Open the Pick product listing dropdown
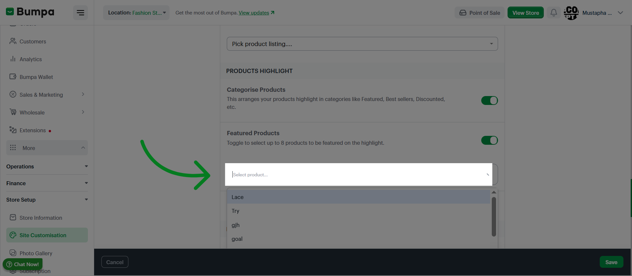The image size is (632, 276). coord(362,44)
